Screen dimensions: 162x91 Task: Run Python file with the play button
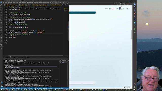62,5
